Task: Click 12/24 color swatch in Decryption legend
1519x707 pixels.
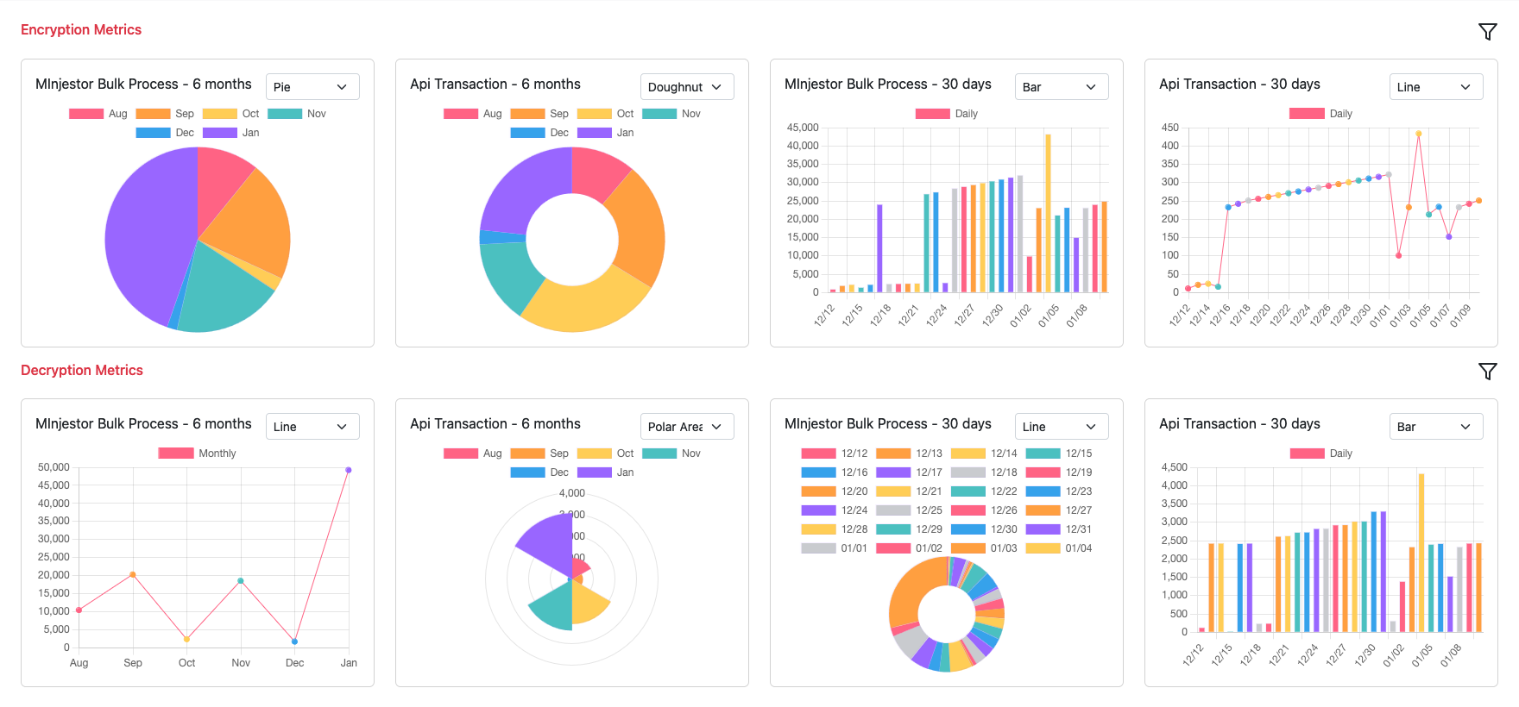Action: 818,510
